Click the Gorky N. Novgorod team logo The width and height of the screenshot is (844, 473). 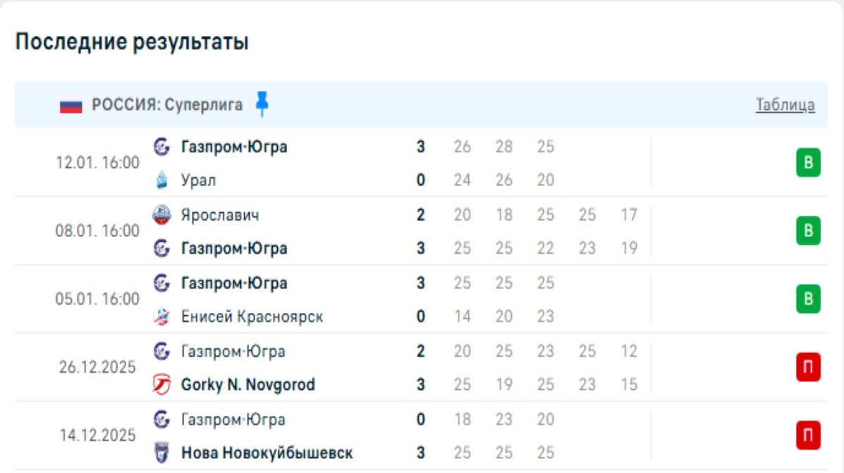[x=161, y=385]
